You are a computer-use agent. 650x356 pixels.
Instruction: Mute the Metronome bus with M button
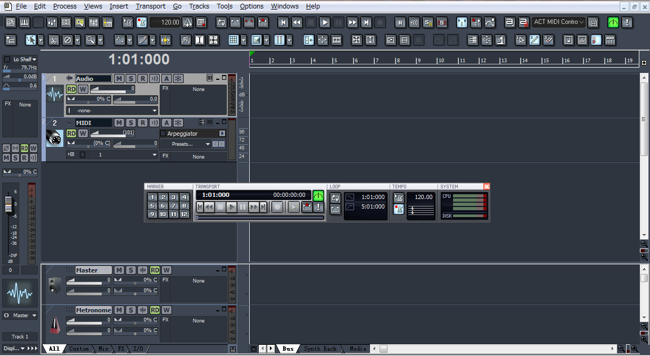point(119,310)
